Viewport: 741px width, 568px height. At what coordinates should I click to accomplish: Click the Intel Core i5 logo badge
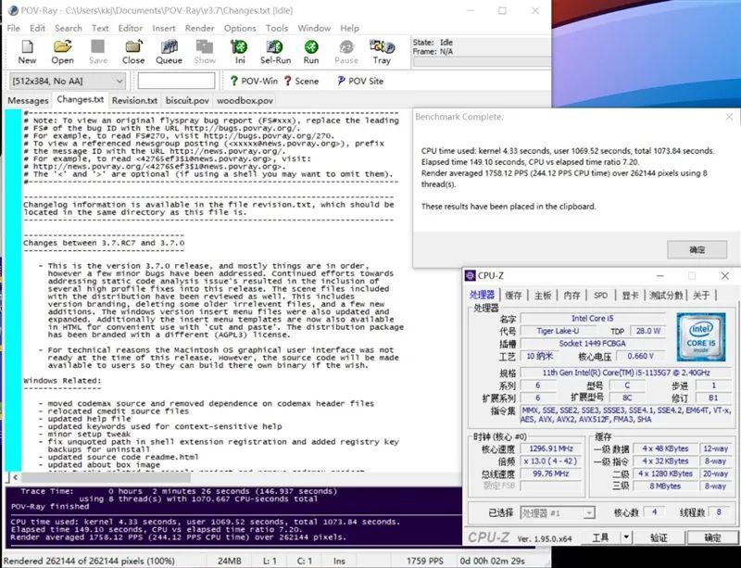(x=701, y=336)
